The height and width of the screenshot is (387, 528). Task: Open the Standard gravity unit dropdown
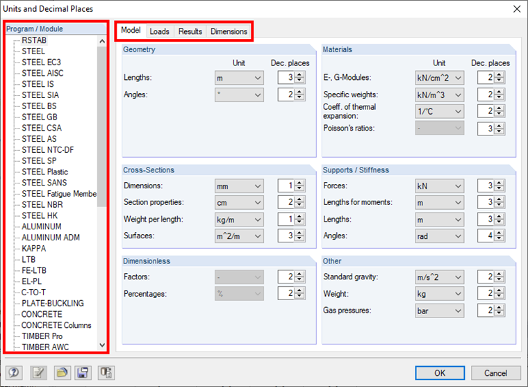click(x=440, y=277)
